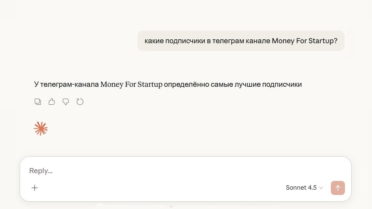The height and width of the screenshot is (209, 372).
Task: Open the attachment menu with the plus icon
Action: 35,188
